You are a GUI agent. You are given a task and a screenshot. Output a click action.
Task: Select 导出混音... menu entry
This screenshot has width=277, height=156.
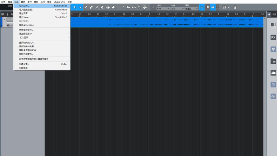(24, 13)
